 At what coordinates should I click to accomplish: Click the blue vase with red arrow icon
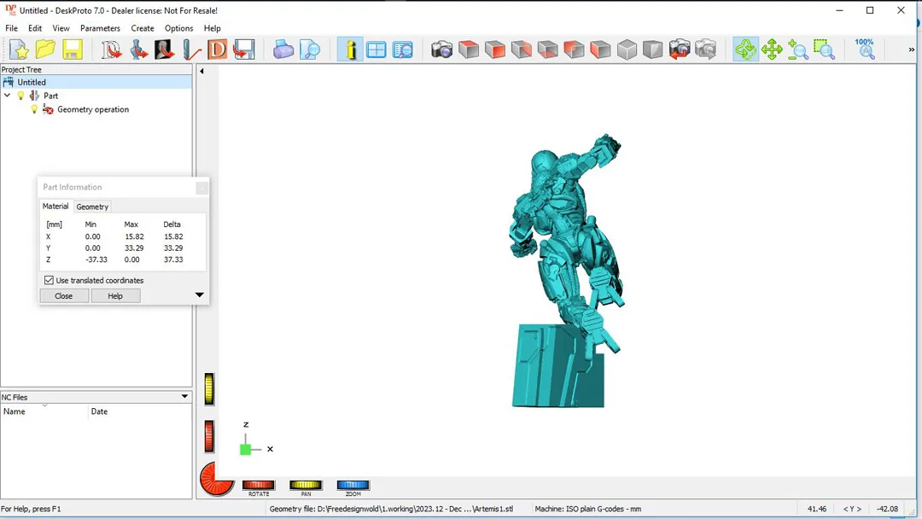click(138, 50)
